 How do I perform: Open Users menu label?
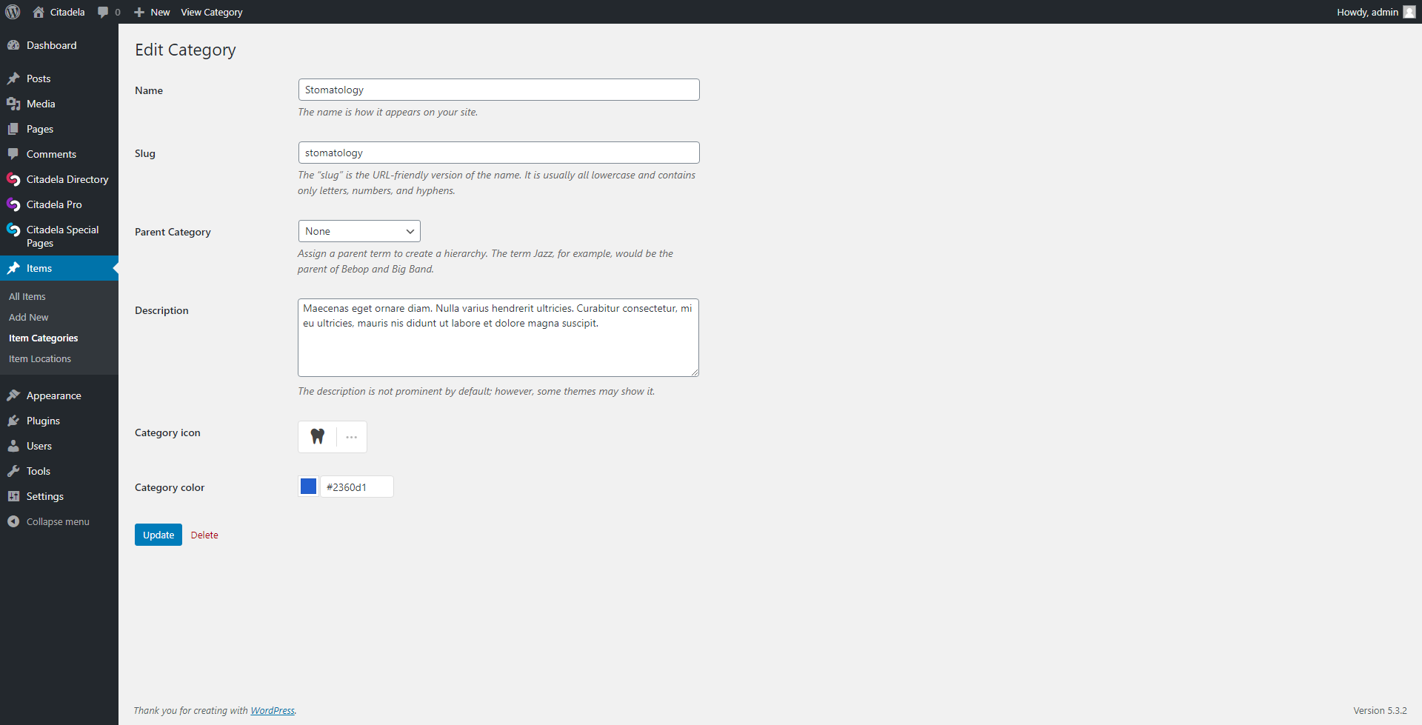click(39, 446)
